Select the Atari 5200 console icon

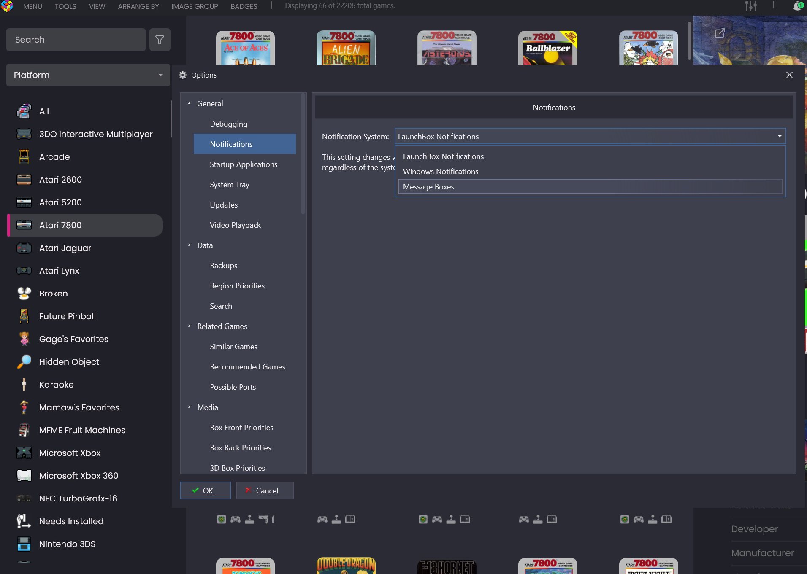coord(24,202)
